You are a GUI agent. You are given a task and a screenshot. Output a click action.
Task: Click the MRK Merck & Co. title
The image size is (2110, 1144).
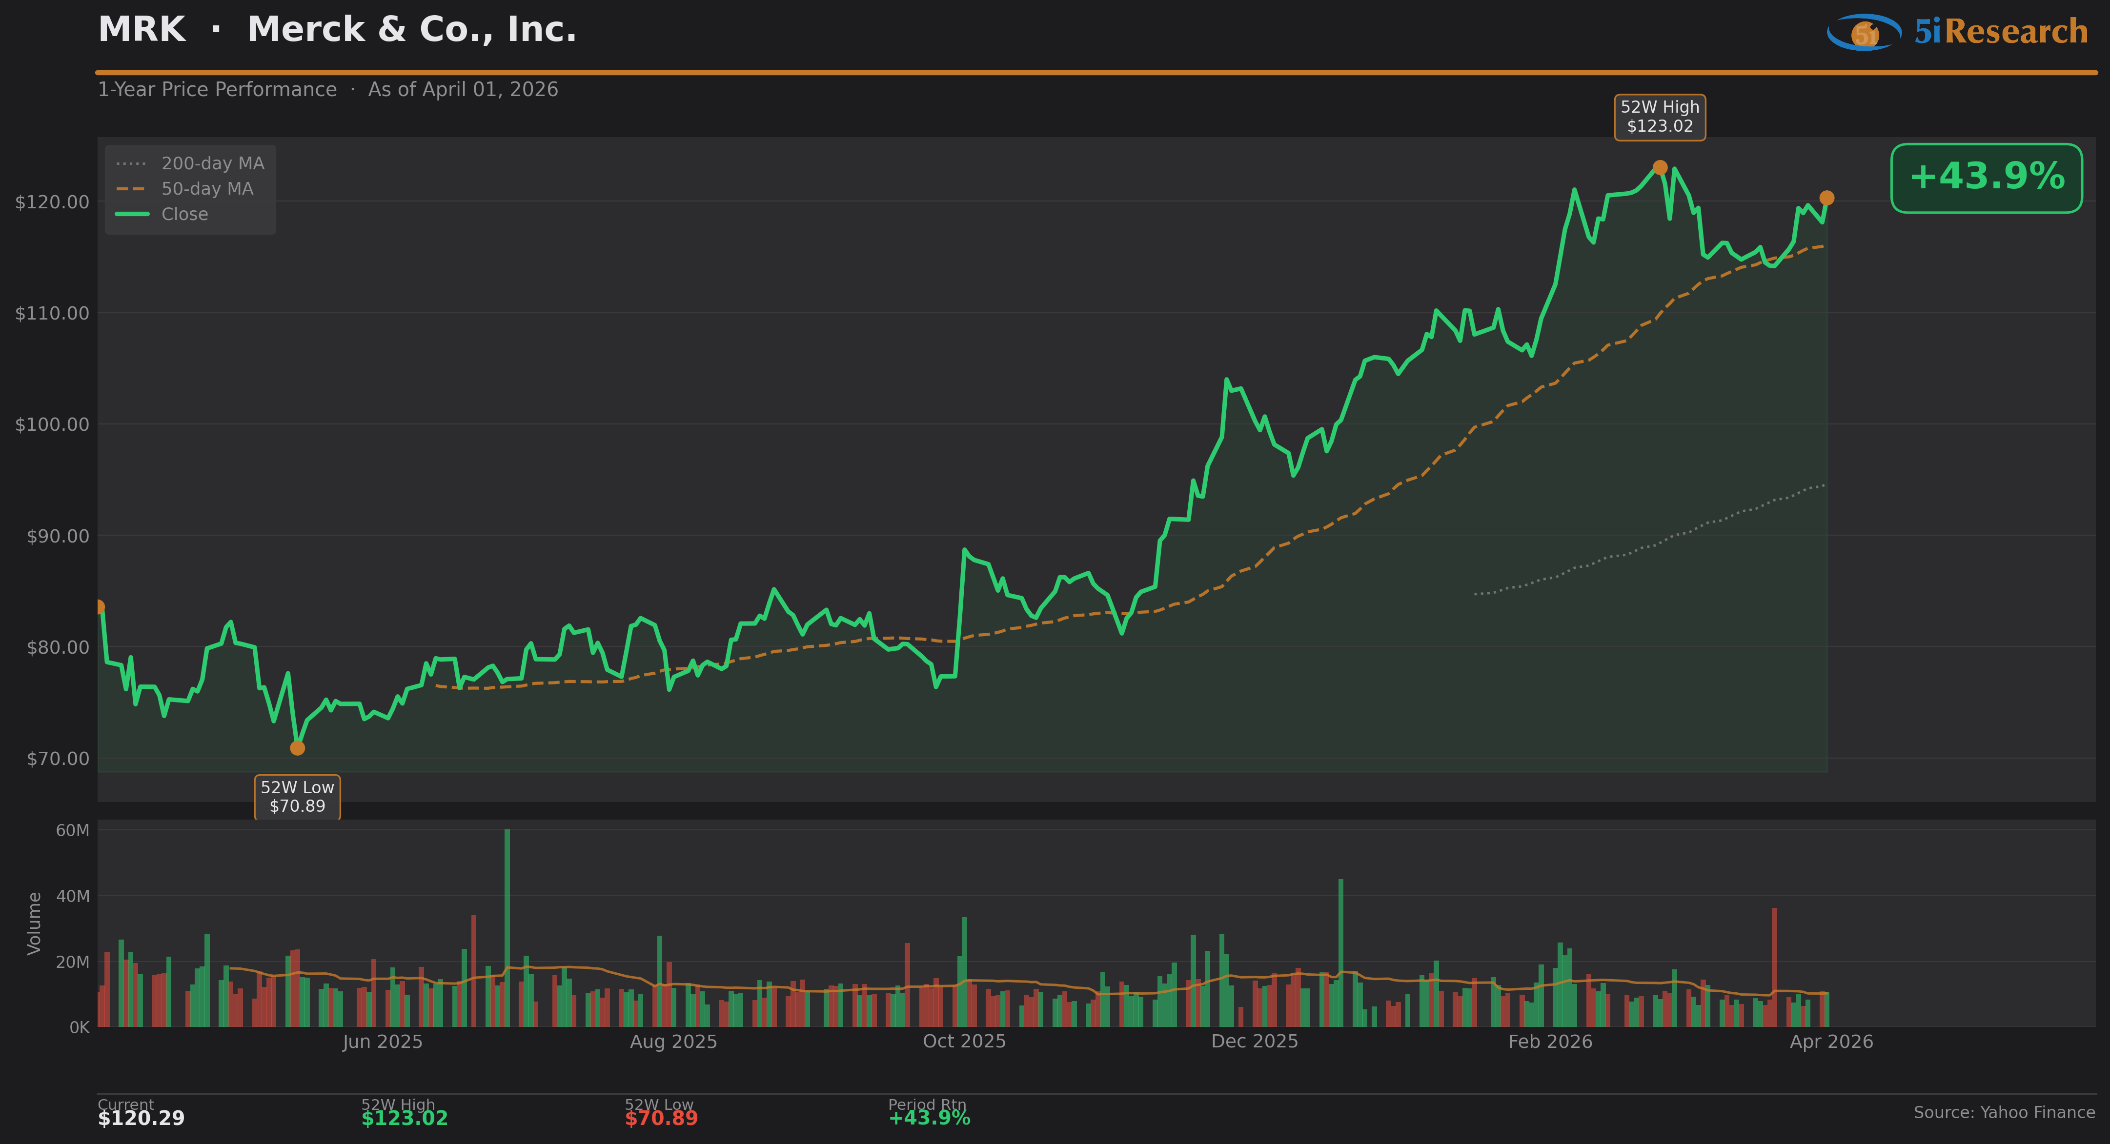click(x=337, y=30)
